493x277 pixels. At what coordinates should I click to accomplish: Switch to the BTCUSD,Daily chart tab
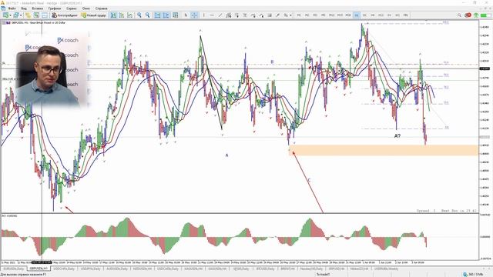pos(265,269)
